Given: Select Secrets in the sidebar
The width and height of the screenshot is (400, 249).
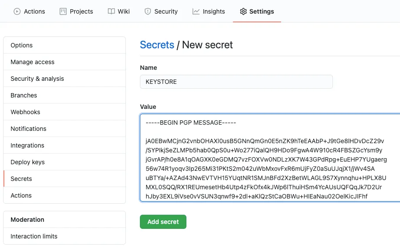Looking at the screenshot, I should click(64, 179).
